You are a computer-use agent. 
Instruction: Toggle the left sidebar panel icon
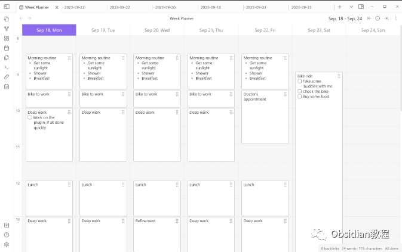(7, 7)
